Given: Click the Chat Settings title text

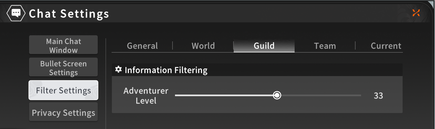Looking at the screenshot, I should 69,14.
